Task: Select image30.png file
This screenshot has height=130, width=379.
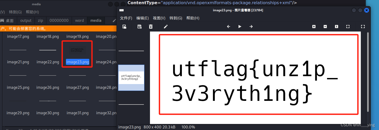Action: click(x=48, y=113)
